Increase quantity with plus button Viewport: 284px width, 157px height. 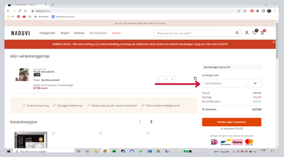(172, 79)
